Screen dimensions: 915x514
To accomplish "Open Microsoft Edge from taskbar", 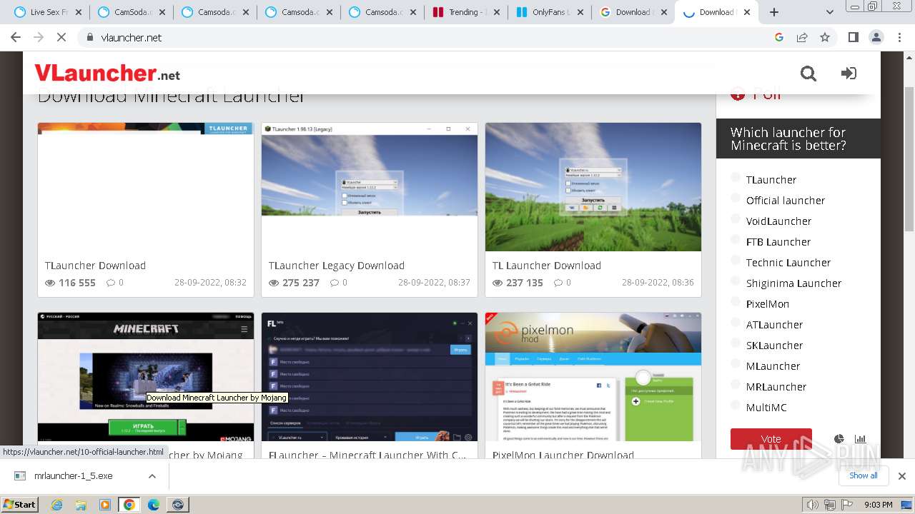I will pyautogui.click(x=153, y=505).
